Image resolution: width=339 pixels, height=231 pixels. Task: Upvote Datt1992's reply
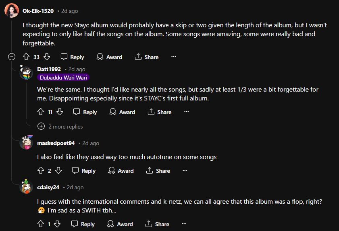tap(40, 112)
